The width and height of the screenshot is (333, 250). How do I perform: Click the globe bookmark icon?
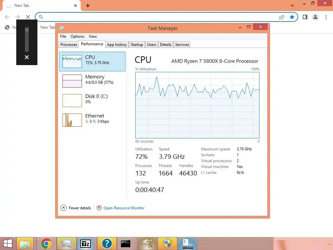(7, 27)
